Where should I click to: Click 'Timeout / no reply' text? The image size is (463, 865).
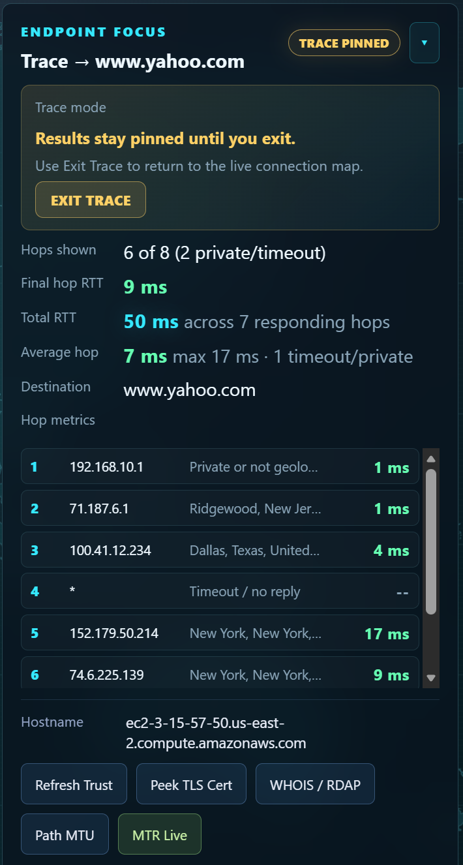point(245,592)
